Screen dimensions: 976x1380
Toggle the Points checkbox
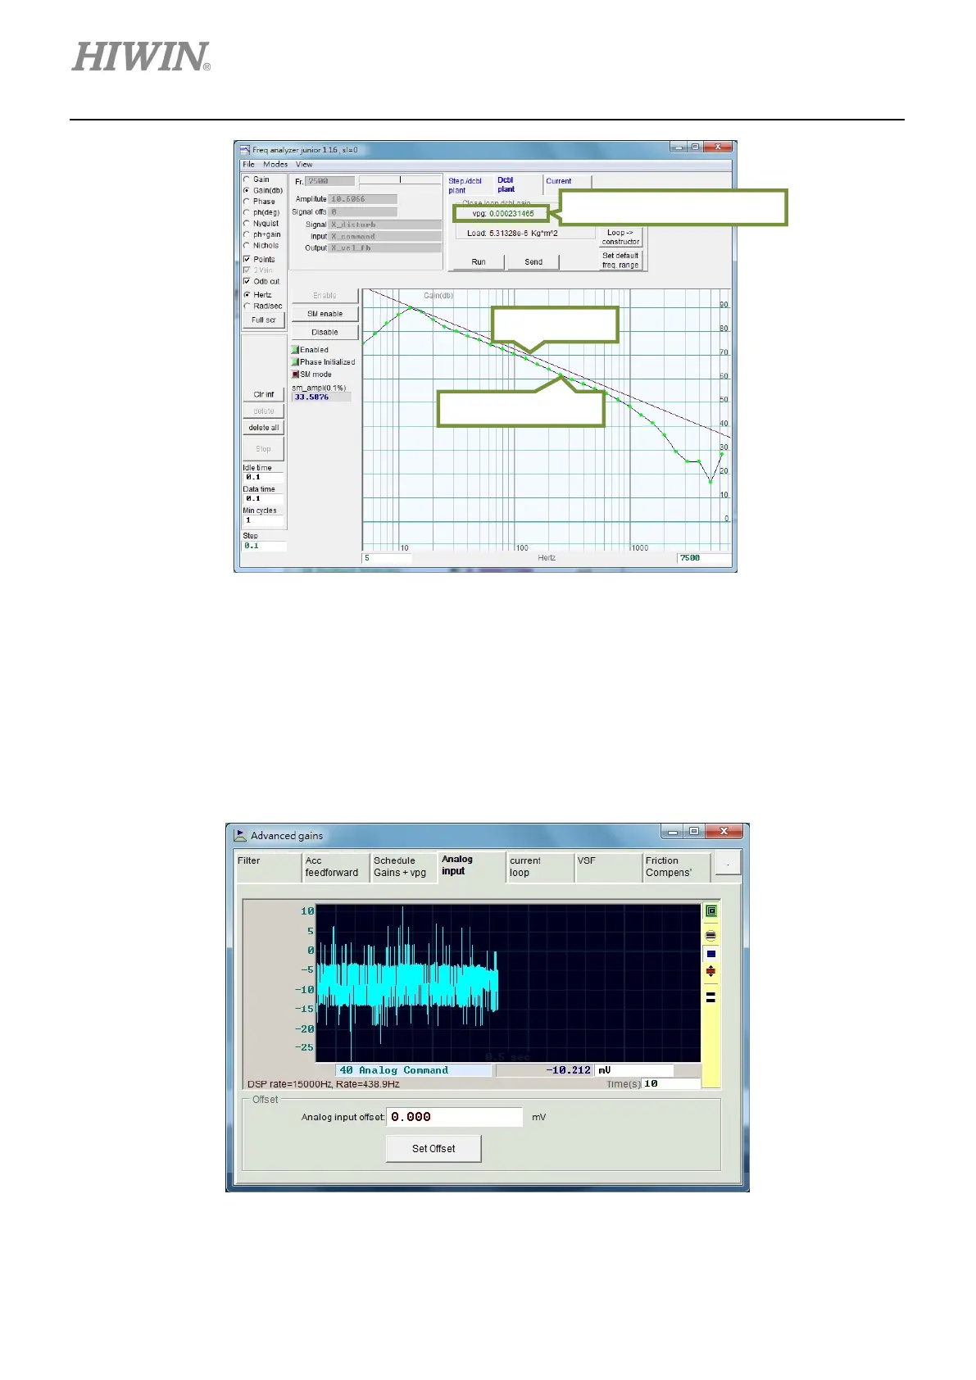[x=247, y=259]
